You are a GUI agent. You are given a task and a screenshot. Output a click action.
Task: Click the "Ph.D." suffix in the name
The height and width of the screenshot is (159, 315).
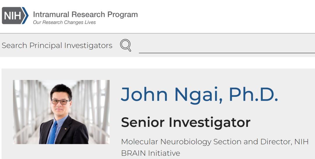[253, 94]
